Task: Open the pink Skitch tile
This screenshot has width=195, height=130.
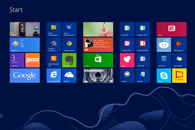Action: pyautogui.click(x=127, y=60)
